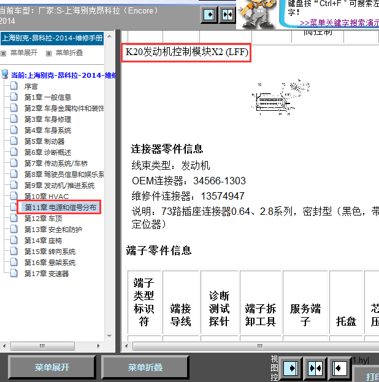
Task: Select the 上海别克-昂科拉-2014-维修手册 tab
Action: tap(52, 38)
